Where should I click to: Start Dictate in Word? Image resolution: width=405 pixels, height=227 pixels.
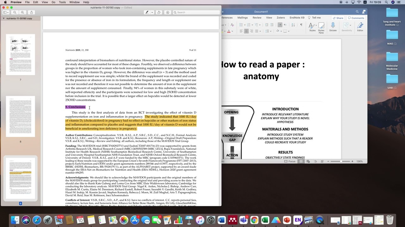333,27
